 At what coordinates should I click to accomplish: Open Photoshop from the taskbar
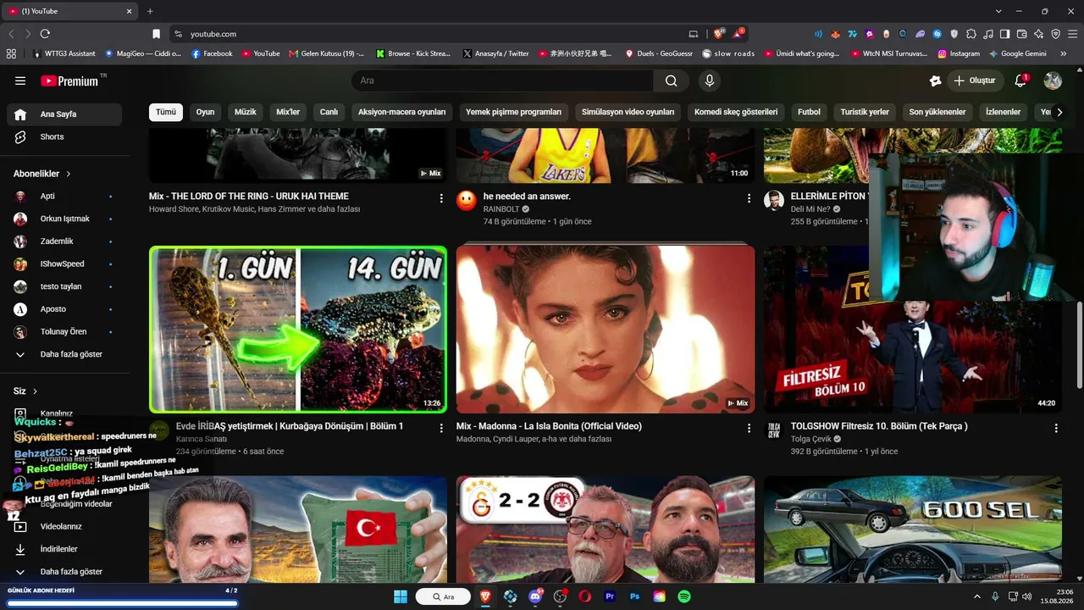point(634,596)
